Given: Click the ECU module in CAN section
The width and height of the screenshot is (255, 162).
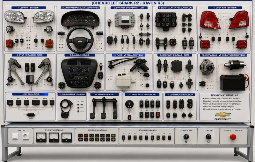Looking at the screenshot, I should 10,102.
